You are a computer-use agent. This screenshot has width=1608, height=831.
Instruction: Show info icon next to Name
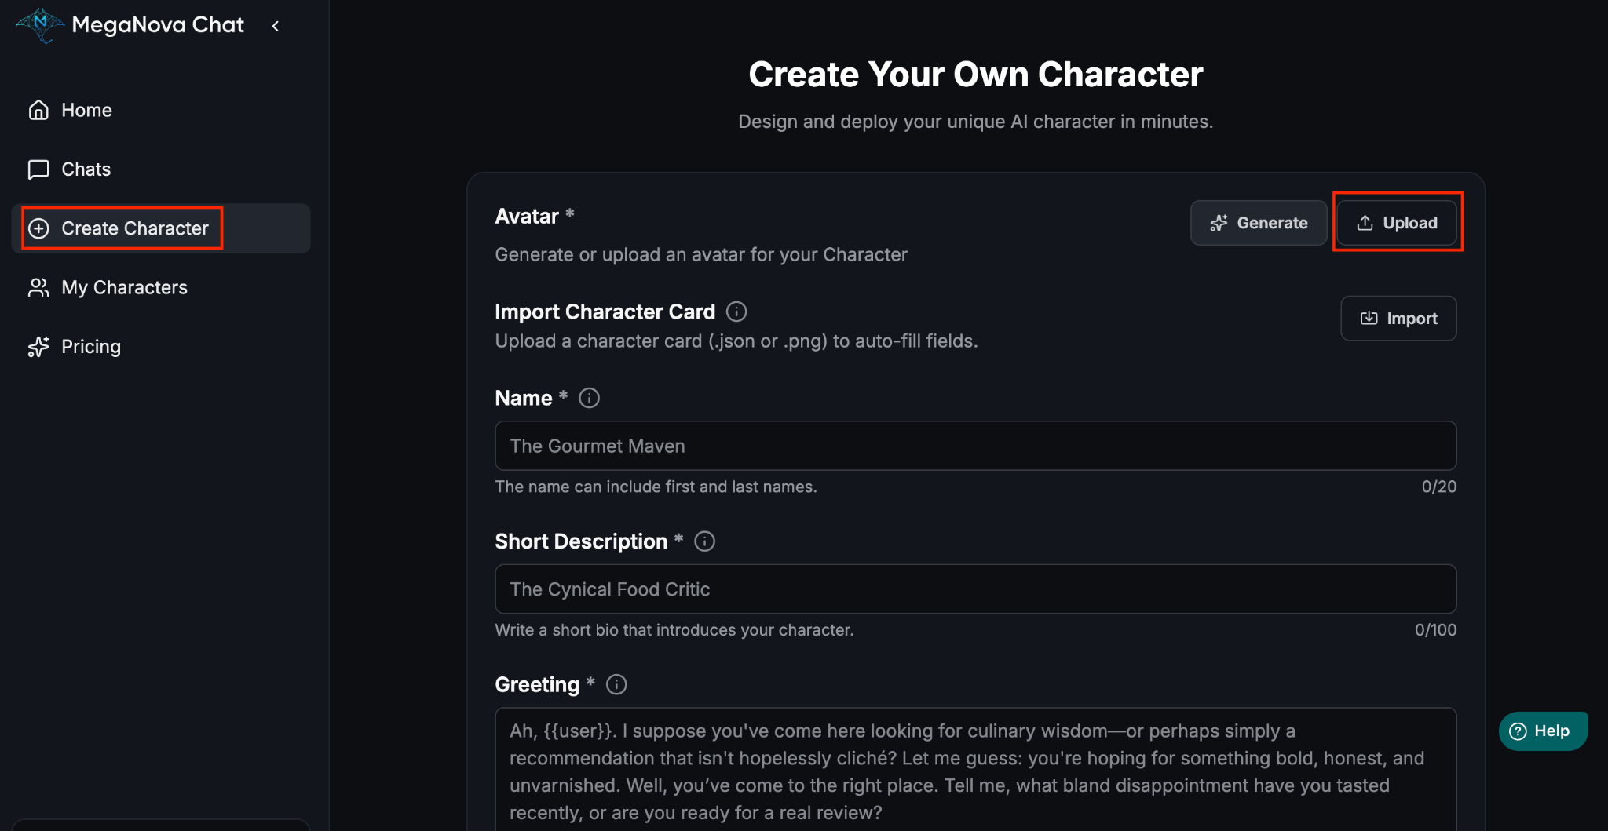589,399
